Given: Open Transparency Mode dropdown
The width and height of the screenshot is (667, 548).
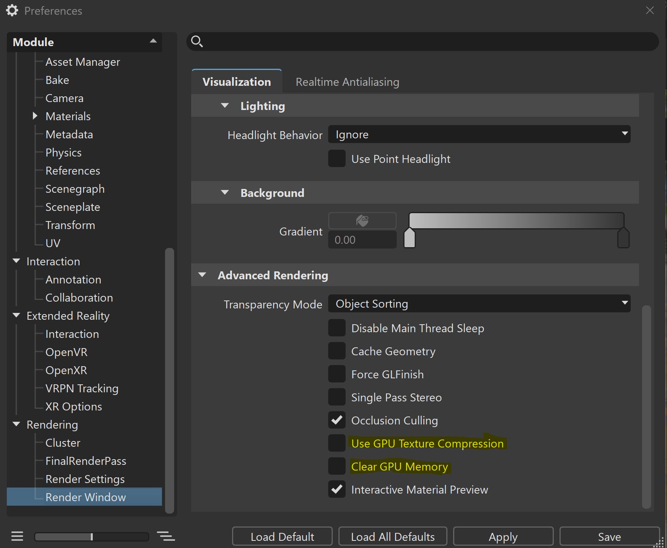Looking at the screenshot, I should [x=479, y=303].
